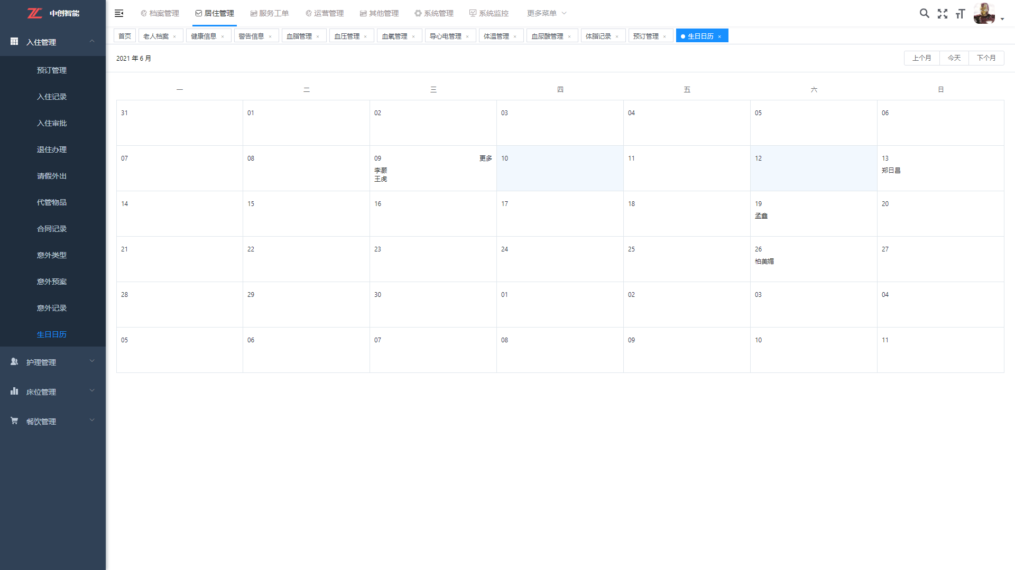Toggle fullscreen mode icon
The image size is (1015, 570).
point(942,14)
